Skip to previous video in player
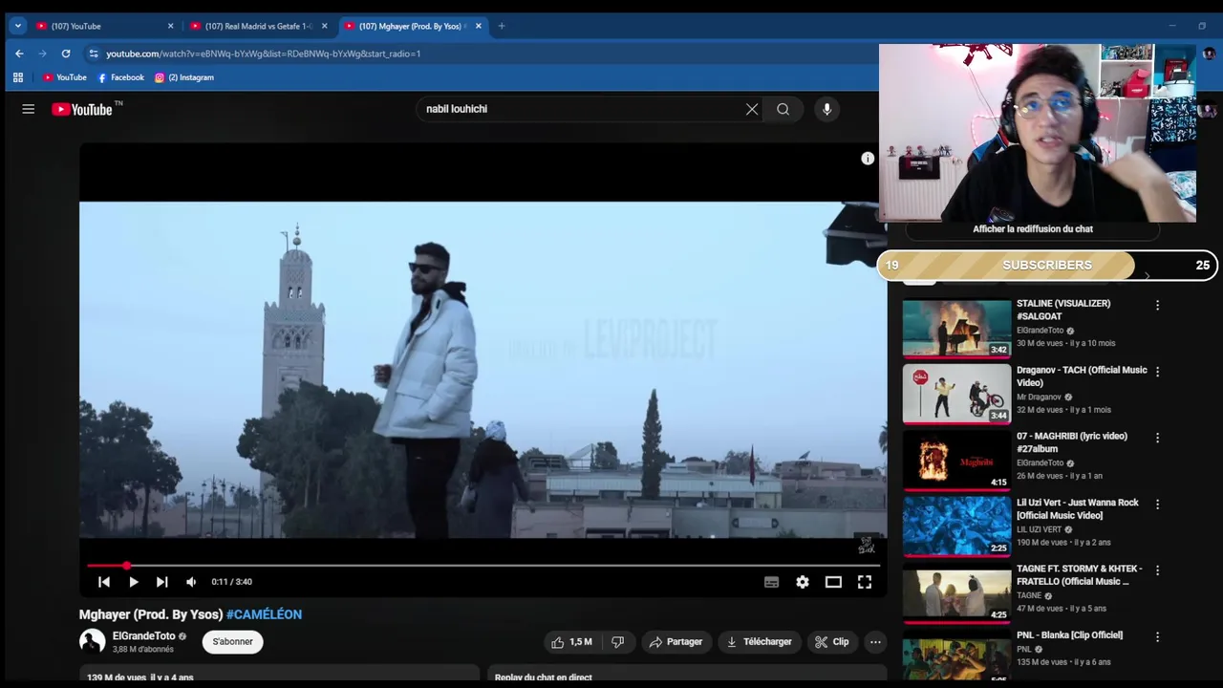Screen dimensions: 1223x688 click(104, 582)
